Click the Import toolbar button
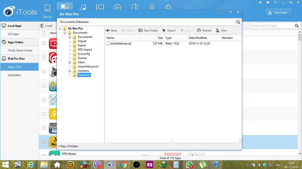This screenshot has width=302, height=169. (x=169, y=30)
